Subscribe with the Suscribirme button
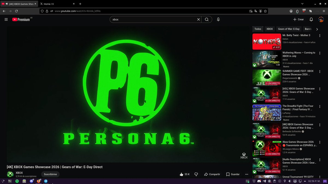This screenshot has width=328, height=184. (50, 174)
